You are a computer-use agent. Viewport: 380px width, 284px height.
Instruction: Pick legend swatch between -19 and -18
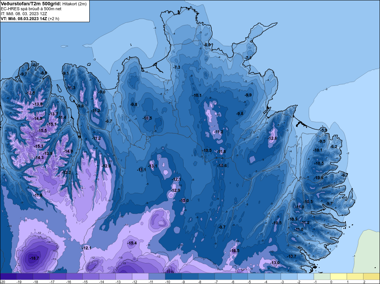25,276
